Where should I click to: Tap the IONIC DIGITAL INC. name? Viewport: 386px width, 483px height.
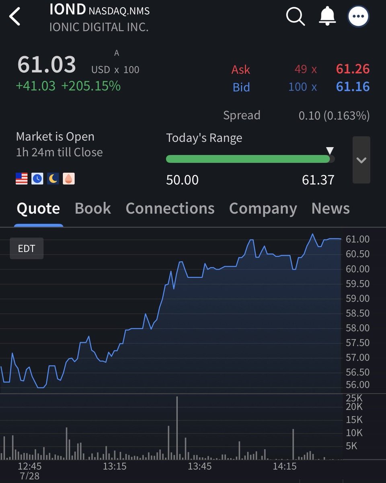(x=99, y=28)
